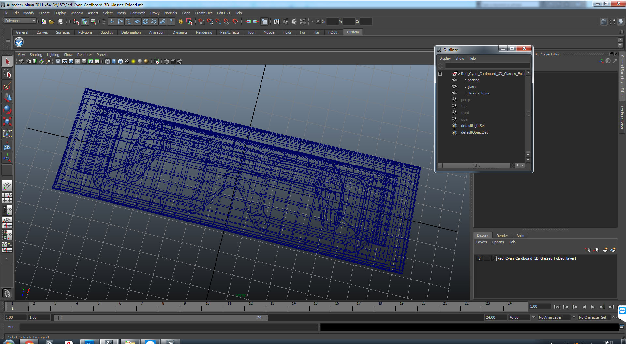Screen dimensions: 626x344
Task: Activate the Universal Manipulator tool
Action: [7, 134]
